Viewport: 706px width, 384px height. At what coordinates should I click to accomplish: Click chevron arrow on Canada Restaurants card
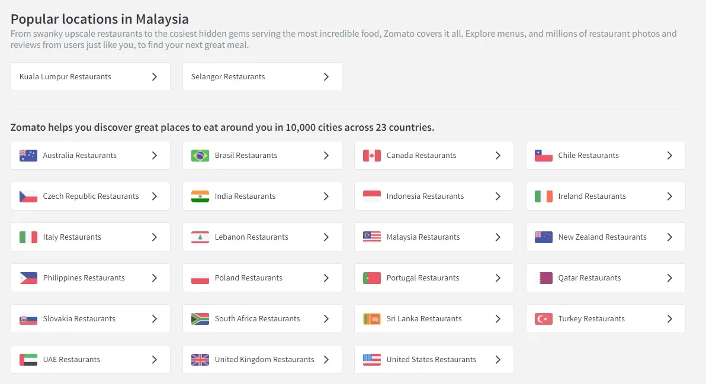[x=498, y=156]
